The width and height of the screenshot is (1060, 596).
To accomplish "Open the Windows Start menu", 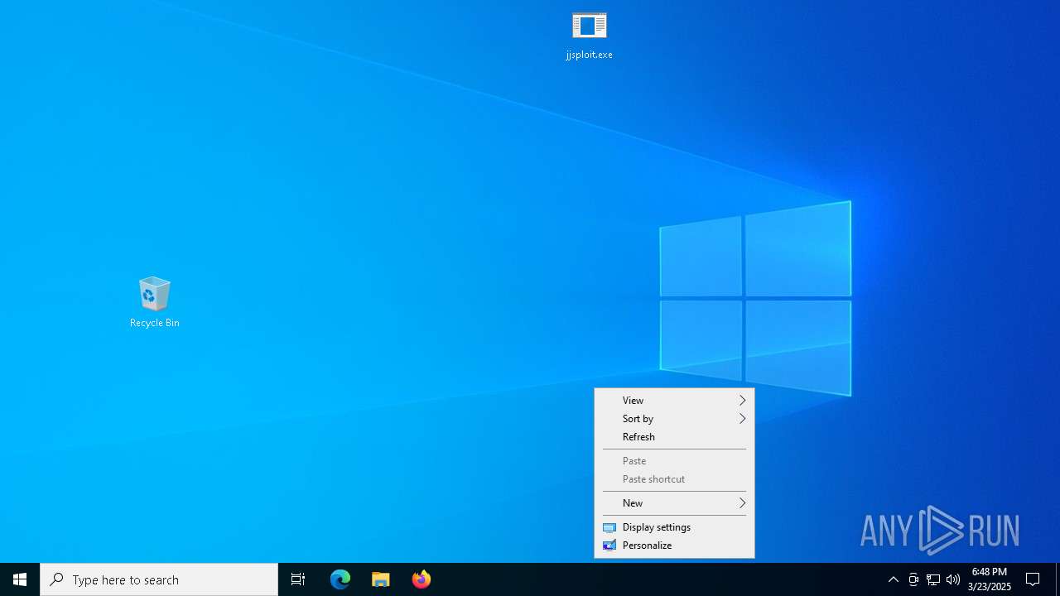I will [x=20, y=579].
